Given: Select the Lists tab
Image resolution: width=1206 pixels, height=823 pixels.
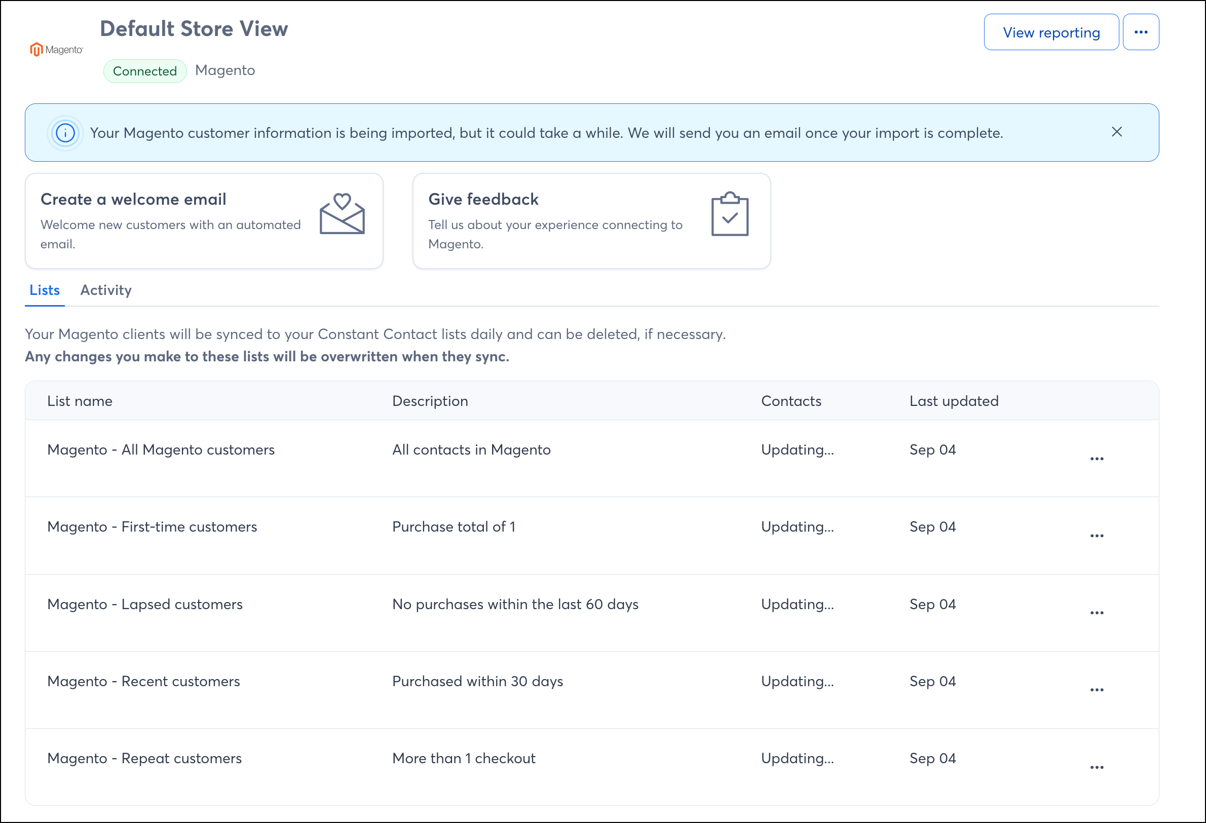Looking at the screenshot, I should click(x=45, y=290).
